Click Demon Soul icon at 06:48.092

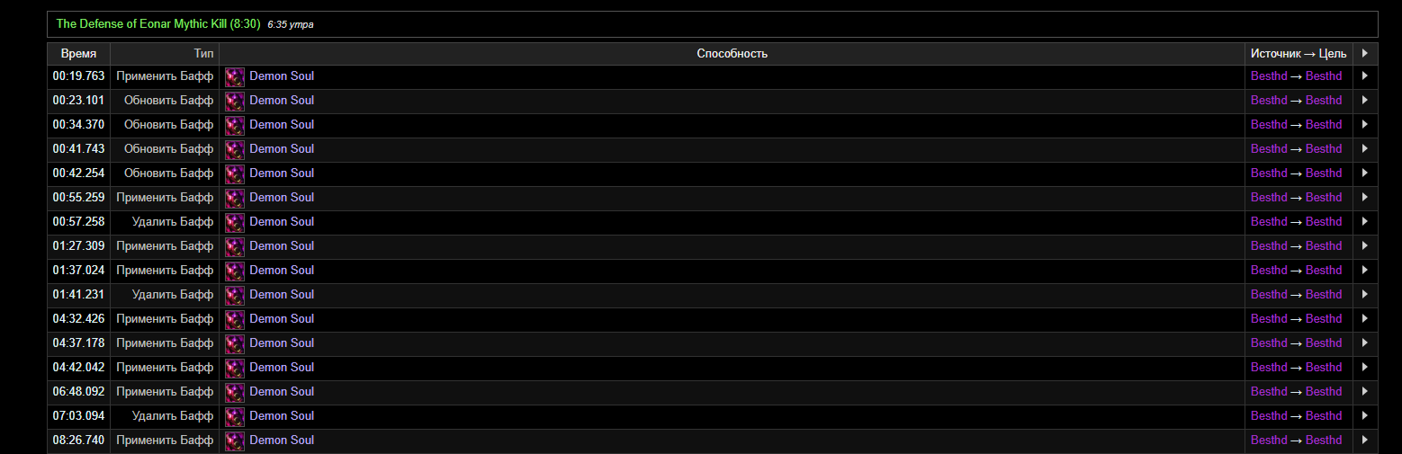click(x=235, y=393)
